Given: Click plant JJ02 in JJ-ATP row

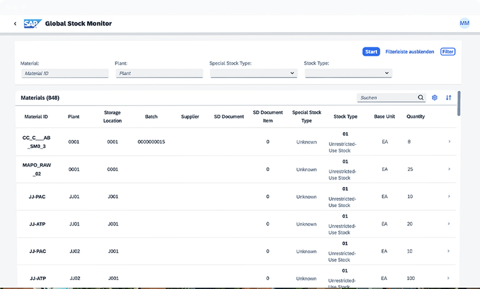Looking at the screenshot, I should point(75,279).
